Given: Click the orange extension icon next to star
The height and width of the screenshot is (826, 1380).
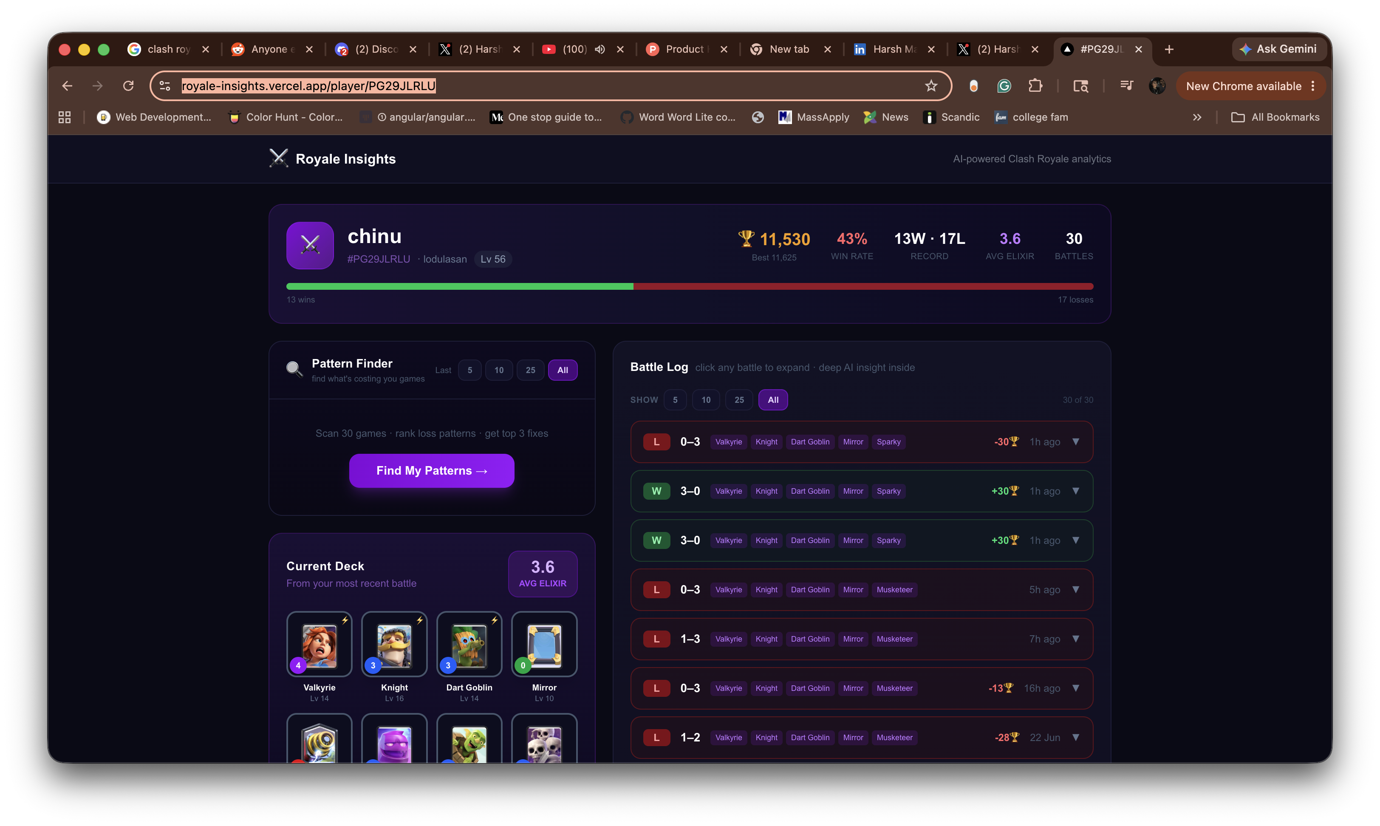Looking at the screenshot, I should pyautogui.click(x=973, y=86).
